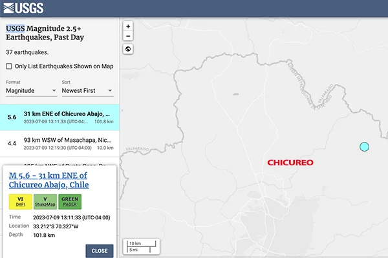This screenshot has width=388, height=258.
Task: Select the cyan earthquake marker on map
Action: [364, 146]
